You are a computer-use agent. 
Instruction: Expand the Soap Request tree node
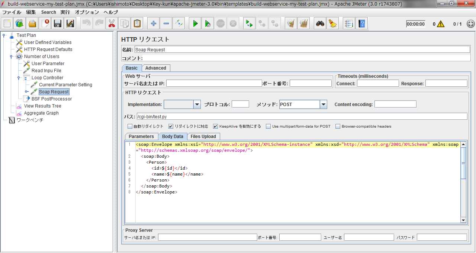pyautogui.click(x=26, y=92)
